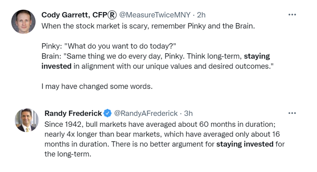Screen dimensions: 317x172
Task: Open the @MeasureTwiceMNY handle
Action: coord(155,15)
